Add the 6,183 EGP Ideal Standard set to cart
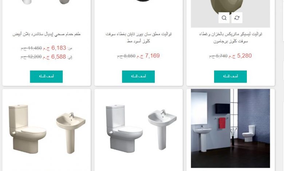284x171 pixels. (46, 76)
